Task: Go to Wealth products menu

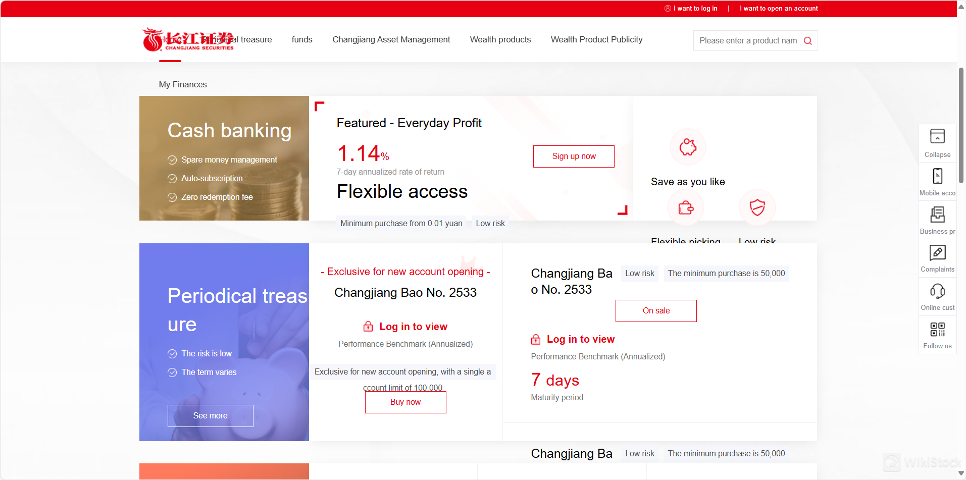Action: [500, 40]
